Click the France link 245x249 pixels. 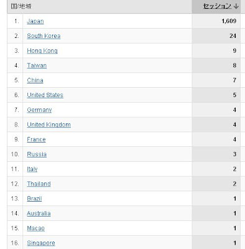36,139
